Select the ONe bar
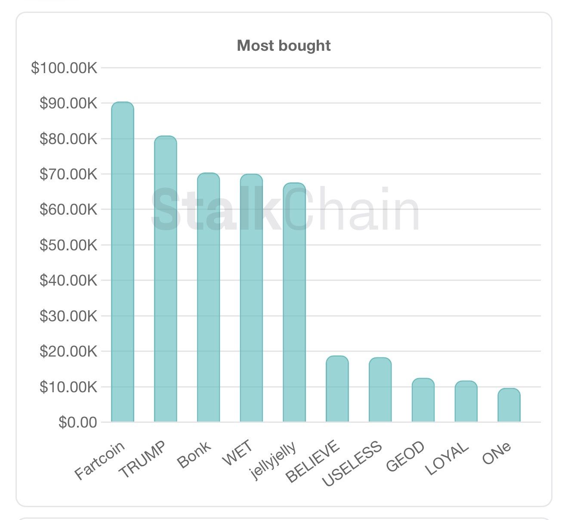This screenshot has width=568, height=520. 509,405
